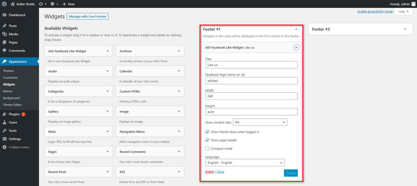Click the Pages icon in sidebar
Viewport: 417px width, 186px height.
4,43
